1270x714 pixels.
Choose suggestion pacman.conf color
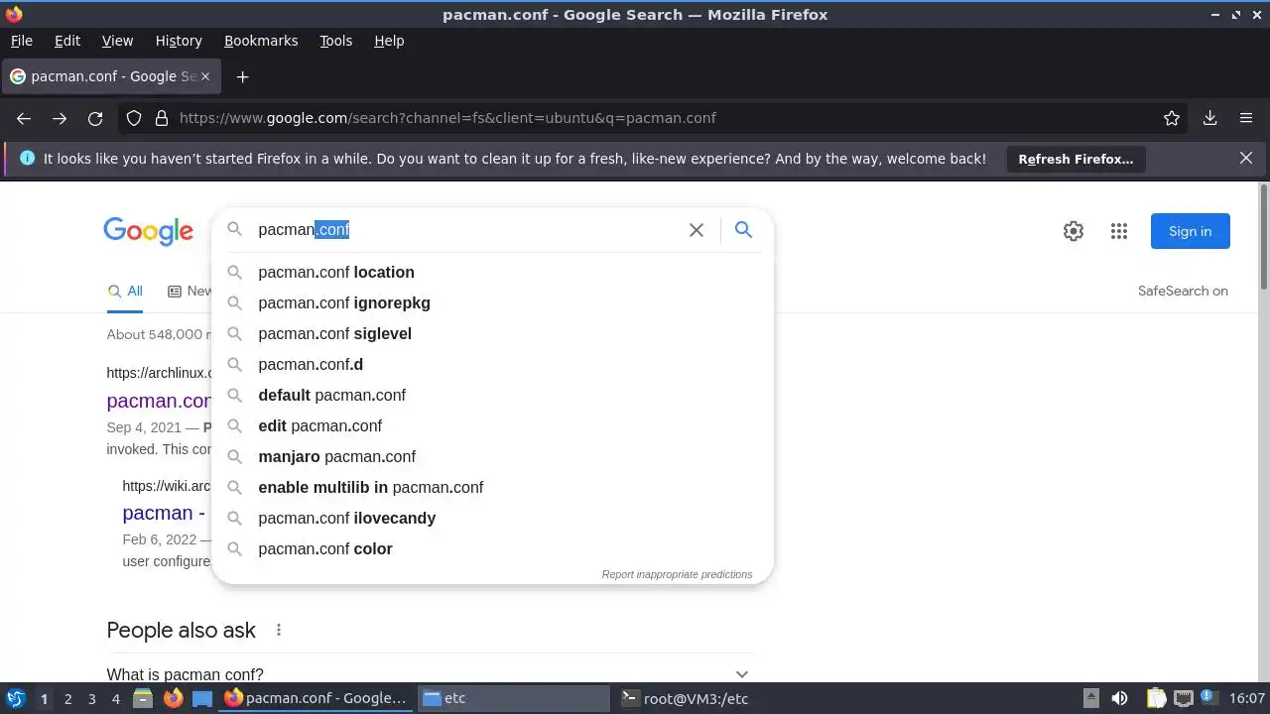[x=492, y=548]
